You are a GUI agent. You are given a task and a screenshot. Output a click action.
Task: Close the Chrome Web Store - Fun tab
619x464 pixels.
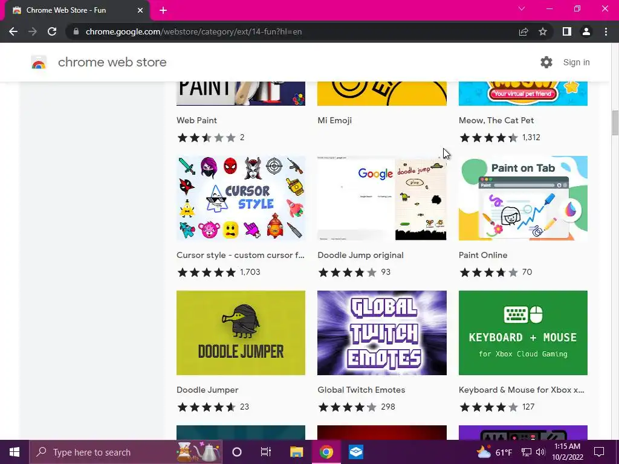tap(140, 10)
